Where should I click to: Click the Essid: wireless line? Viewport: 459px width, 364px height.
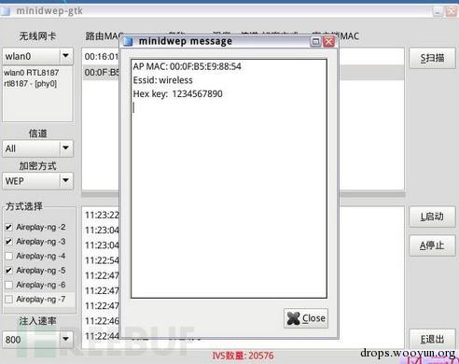click(x=163, y=80)
